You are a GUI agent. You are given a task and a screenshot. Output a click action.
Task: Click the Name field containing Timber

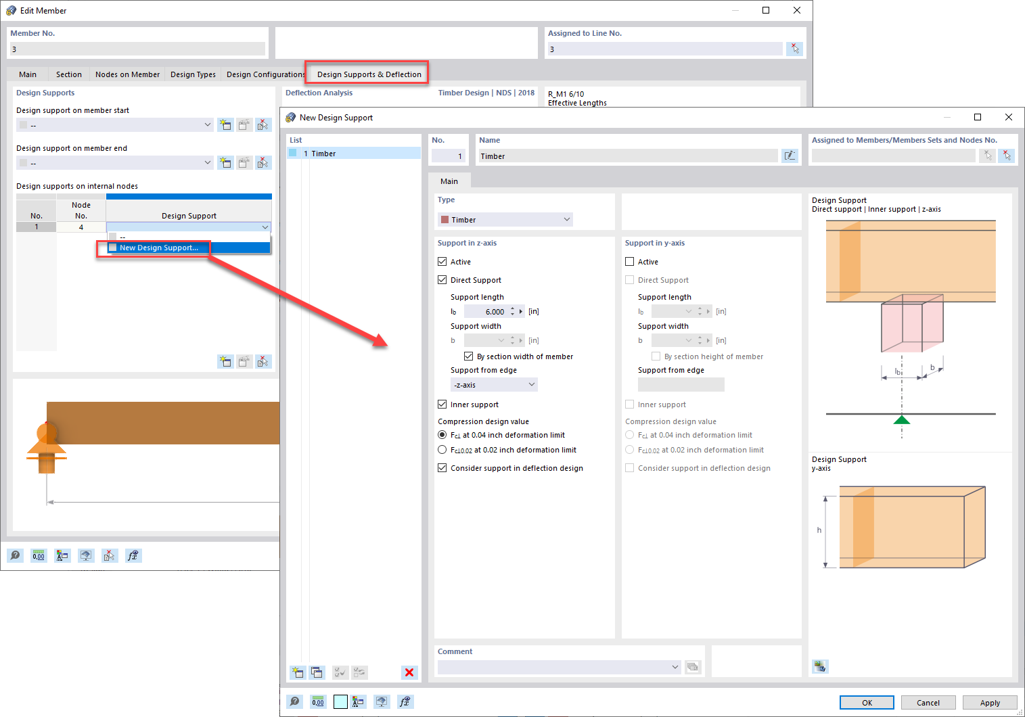point(628,156)
